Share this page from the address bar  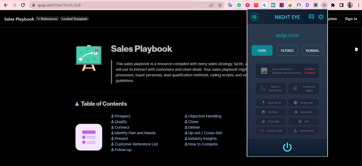point(211,5)
